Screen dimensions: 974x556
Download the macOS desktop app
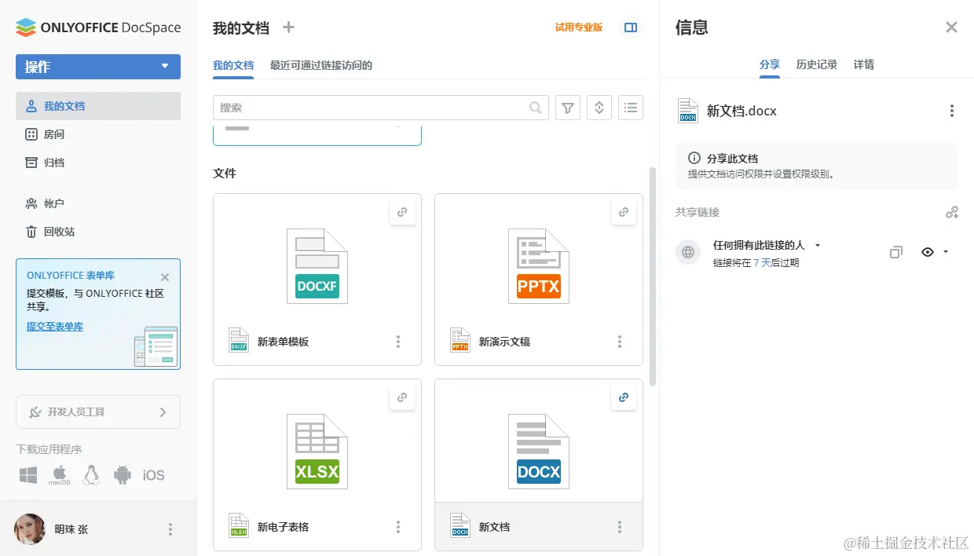coord(60,475)
